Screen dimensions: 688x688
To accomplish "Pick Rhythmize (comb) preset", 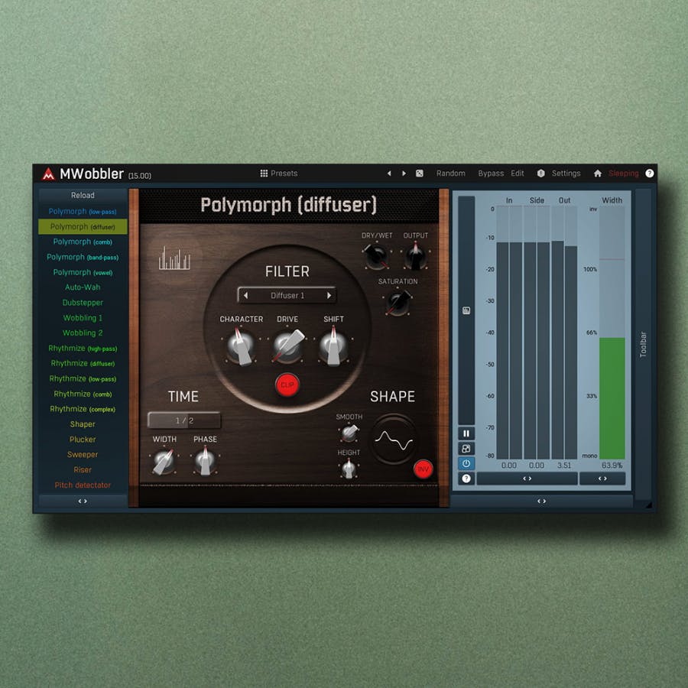I will [x=83, y=394].
